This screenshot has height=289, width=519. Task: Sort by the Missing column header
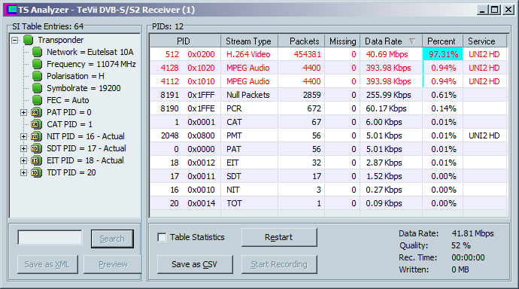342,41
